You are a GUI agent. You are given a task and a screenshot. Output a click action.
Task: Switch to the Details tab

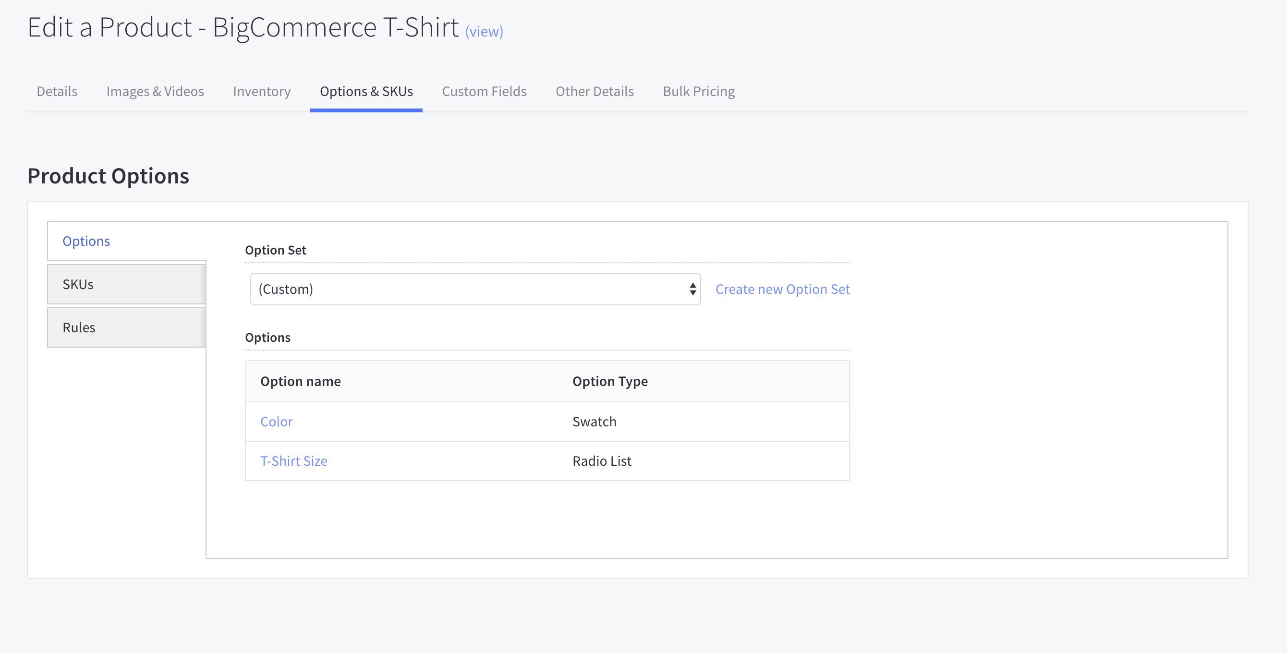point(57,91)
